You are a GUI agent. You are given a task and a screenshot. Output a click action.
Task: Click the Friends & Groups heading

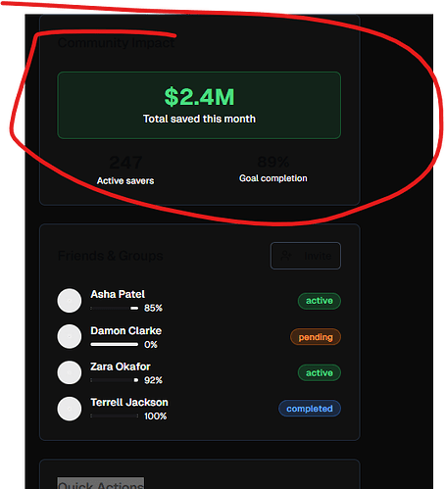[x=111, y=256]
